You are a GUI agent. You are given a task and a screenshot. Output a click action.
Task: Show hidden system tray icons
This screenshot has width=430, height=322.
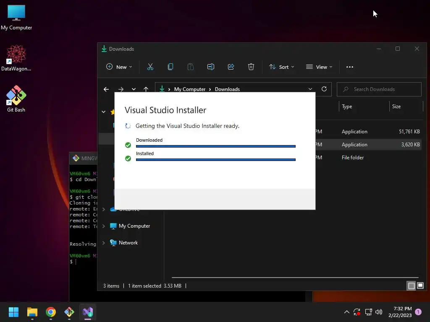346,312
